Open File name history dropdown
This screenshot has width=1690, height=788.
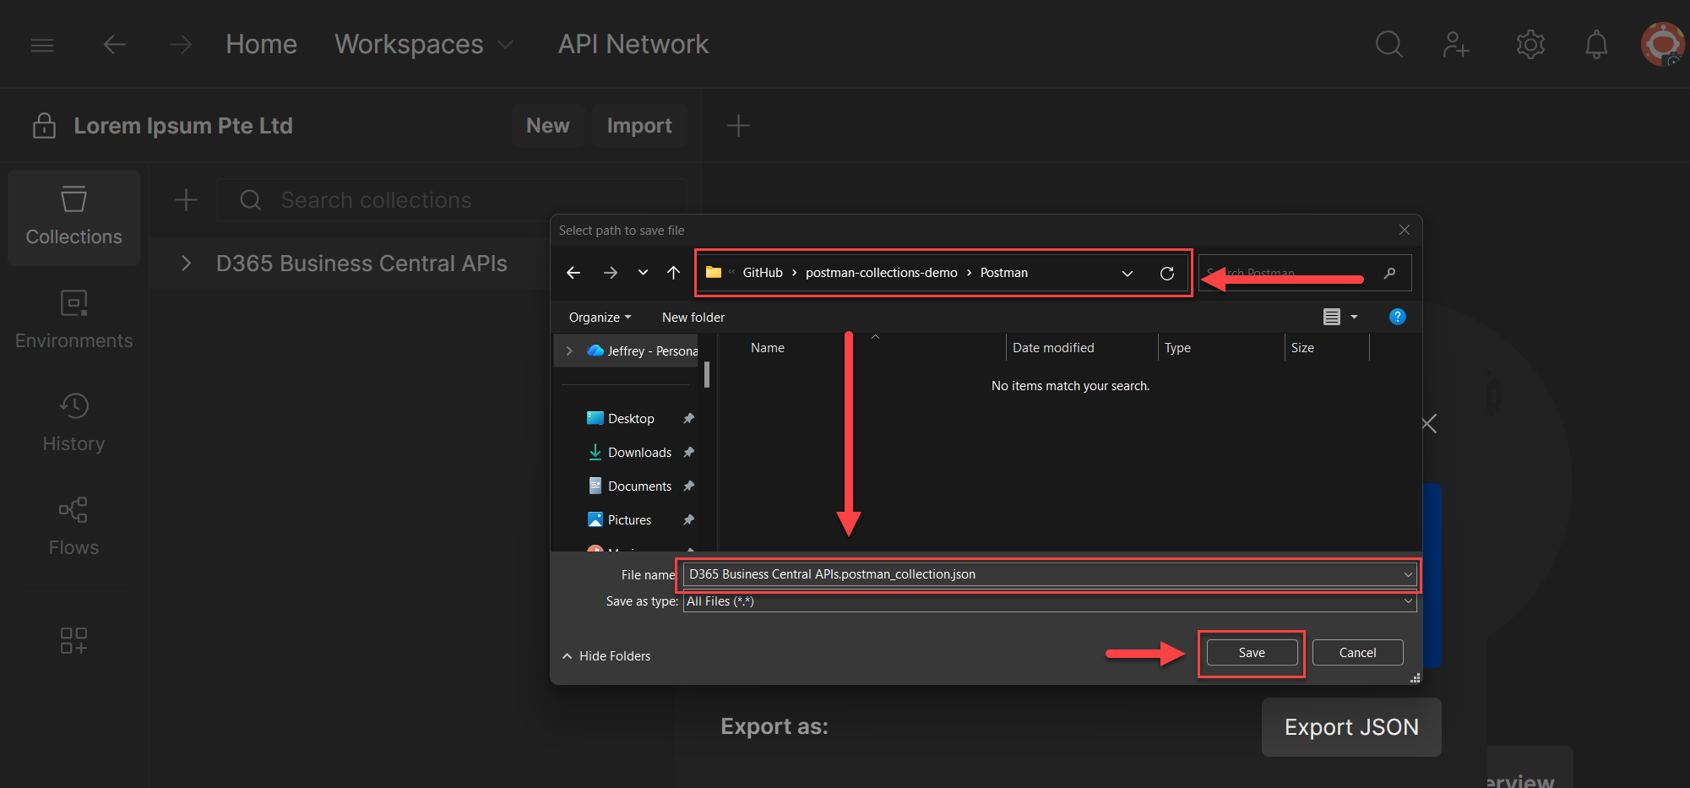[x=1408, y=574]
